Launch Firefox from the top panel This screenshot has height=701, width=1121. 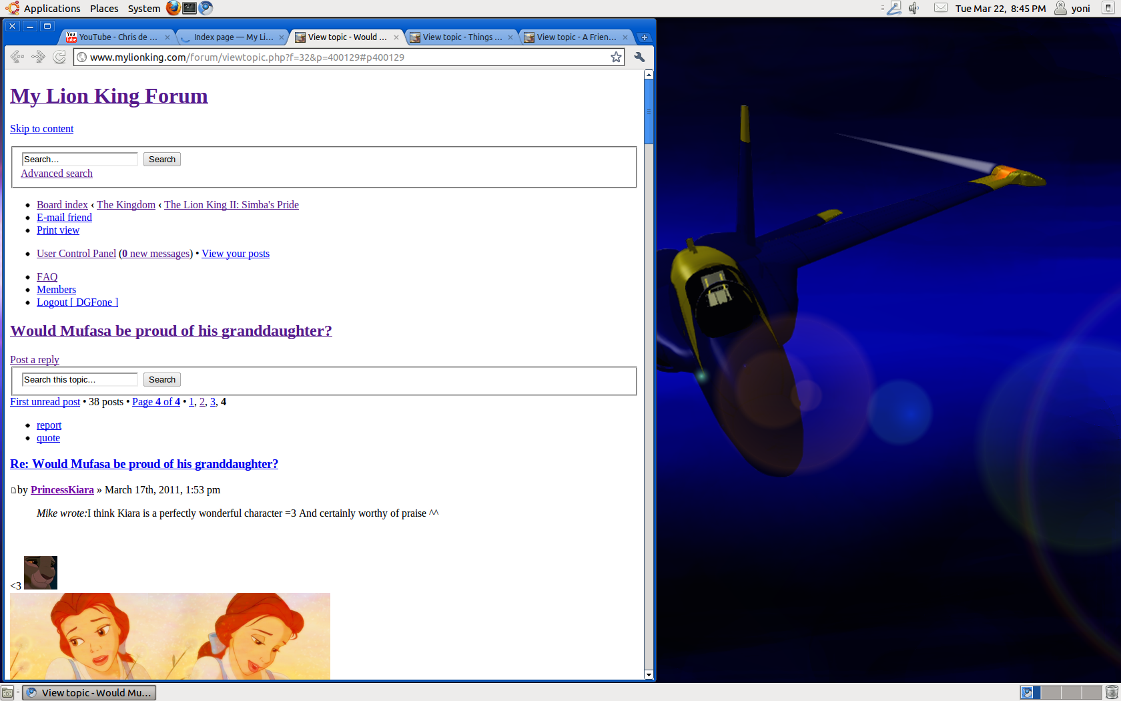(173, 8)
